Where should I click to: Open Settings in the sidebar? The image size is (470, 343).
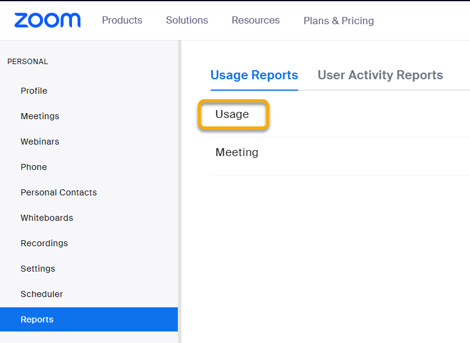click(38, 269)
